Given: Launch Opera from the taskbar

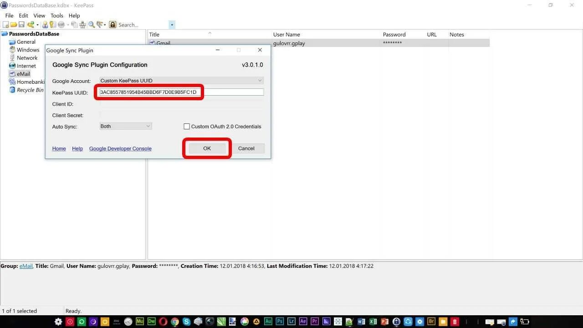Looking at the screenshot, I should pyautogui.click(x=163, y=322).
